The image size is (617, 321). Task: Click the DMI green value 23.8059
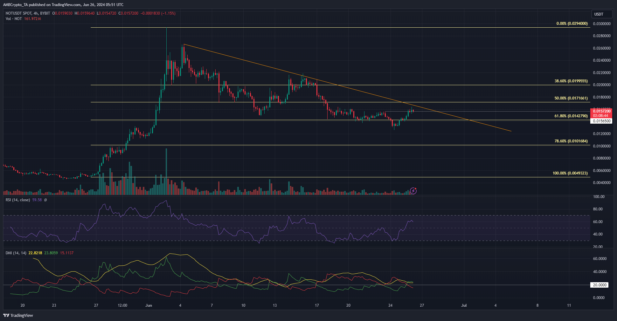pos(51,253)
